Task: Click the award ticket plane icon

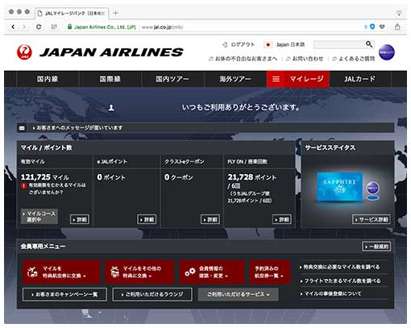Action: 32,272
